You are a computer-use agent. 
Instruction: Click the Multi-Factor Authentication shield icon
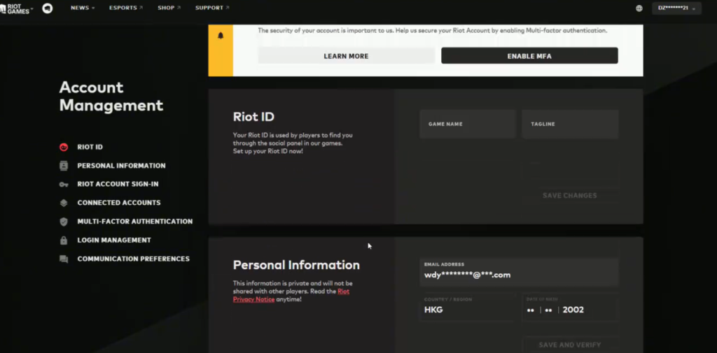click(64, 222)
